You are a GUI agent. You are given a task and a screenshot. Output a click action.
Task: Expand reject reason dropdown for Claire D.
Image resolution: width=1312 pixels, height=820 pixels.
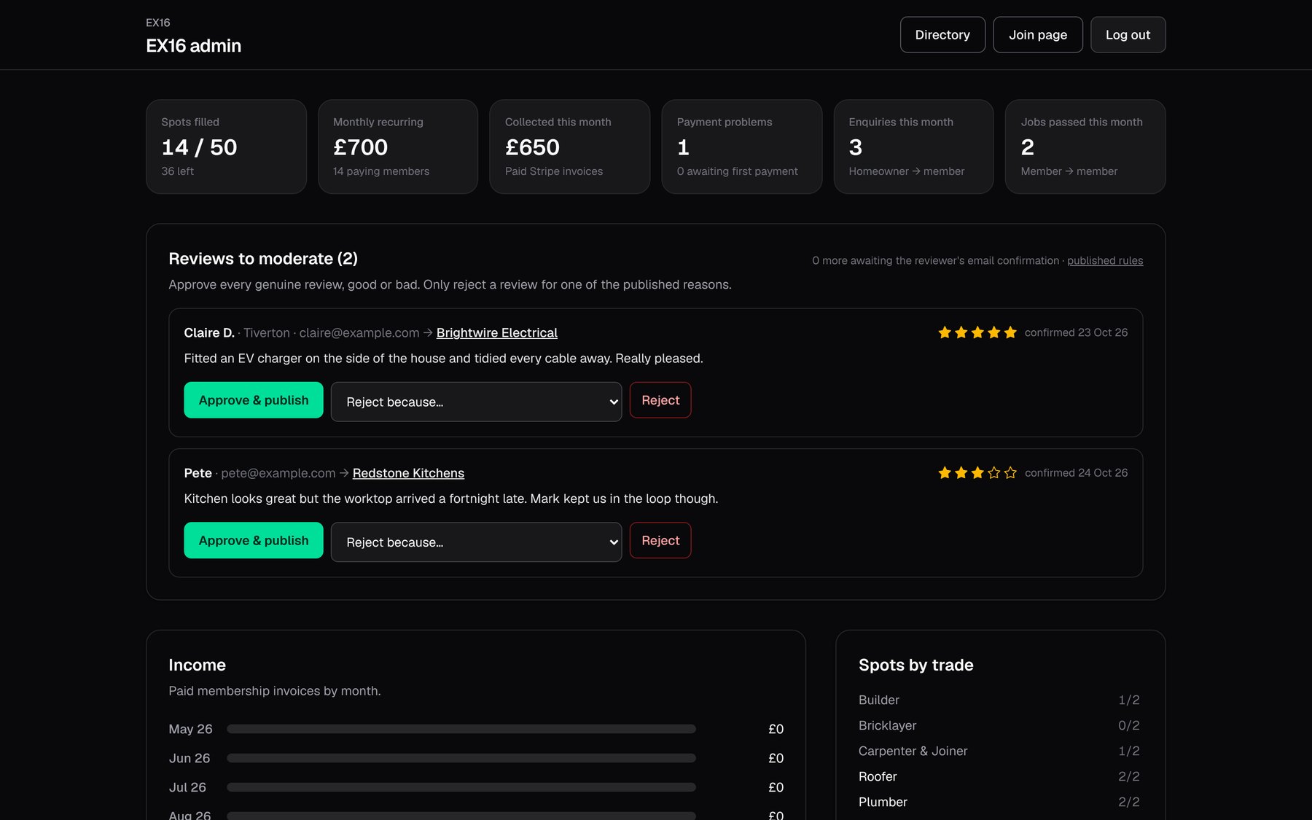click(x=476, y=402)
